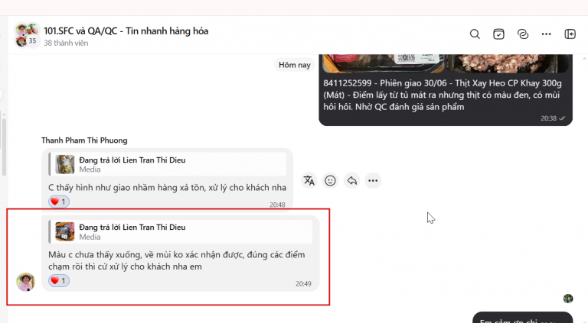588x323 pixels.
Task: Open the chat search icon
Action: tap(475, 34)
